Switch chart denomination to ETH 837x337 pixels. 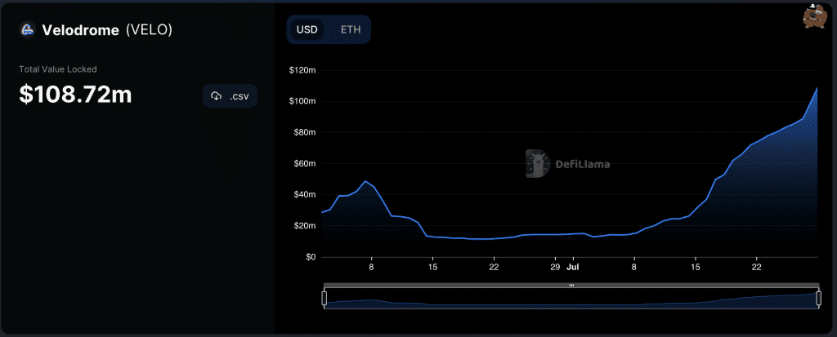coord(351,29)
